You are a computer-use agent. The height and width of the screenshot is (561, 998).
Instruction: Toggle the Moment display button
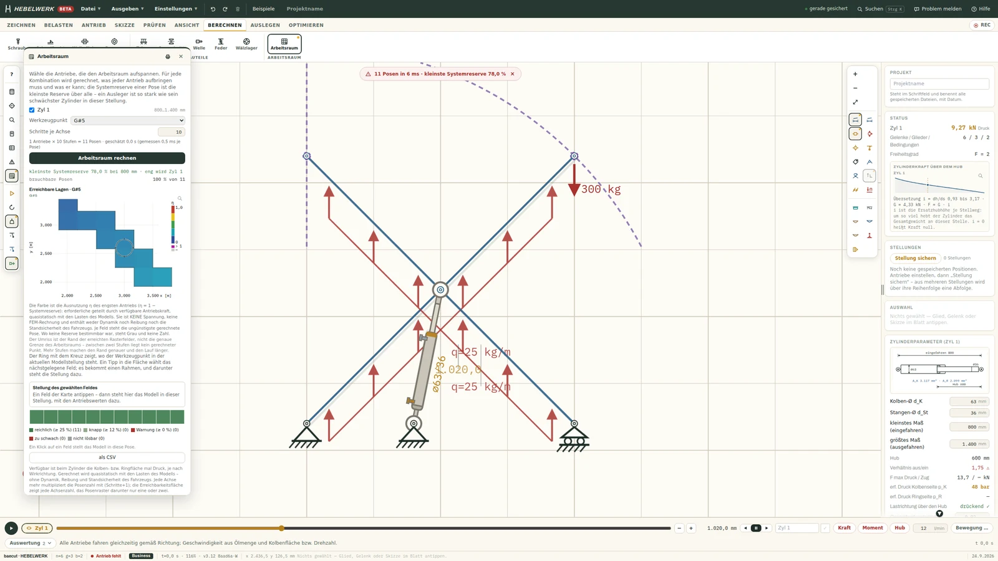[873, 528]
